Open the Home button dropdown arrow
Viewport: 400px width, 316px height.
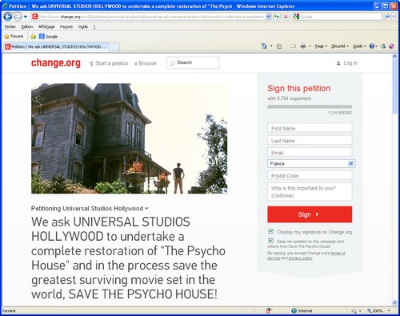pos(271,46)
